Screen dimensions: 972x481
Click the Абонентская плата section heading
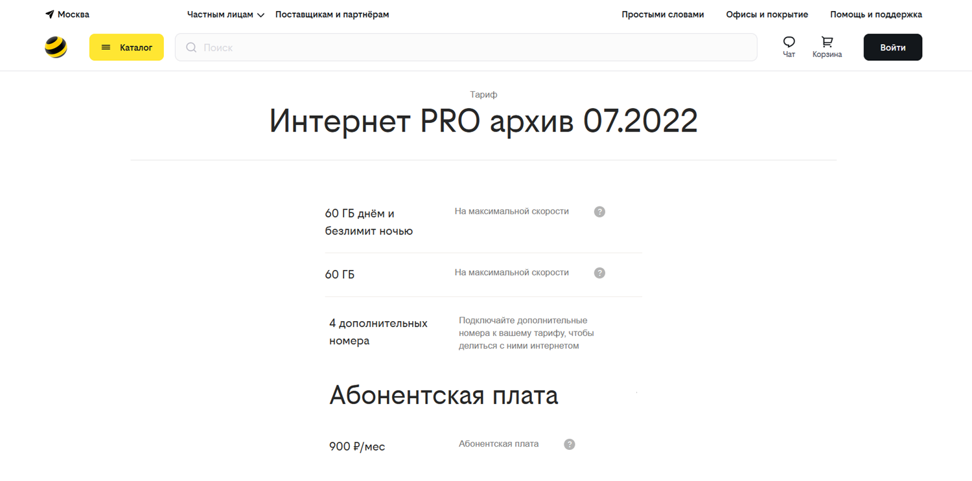pyautogui.click(x=444, y=395)
